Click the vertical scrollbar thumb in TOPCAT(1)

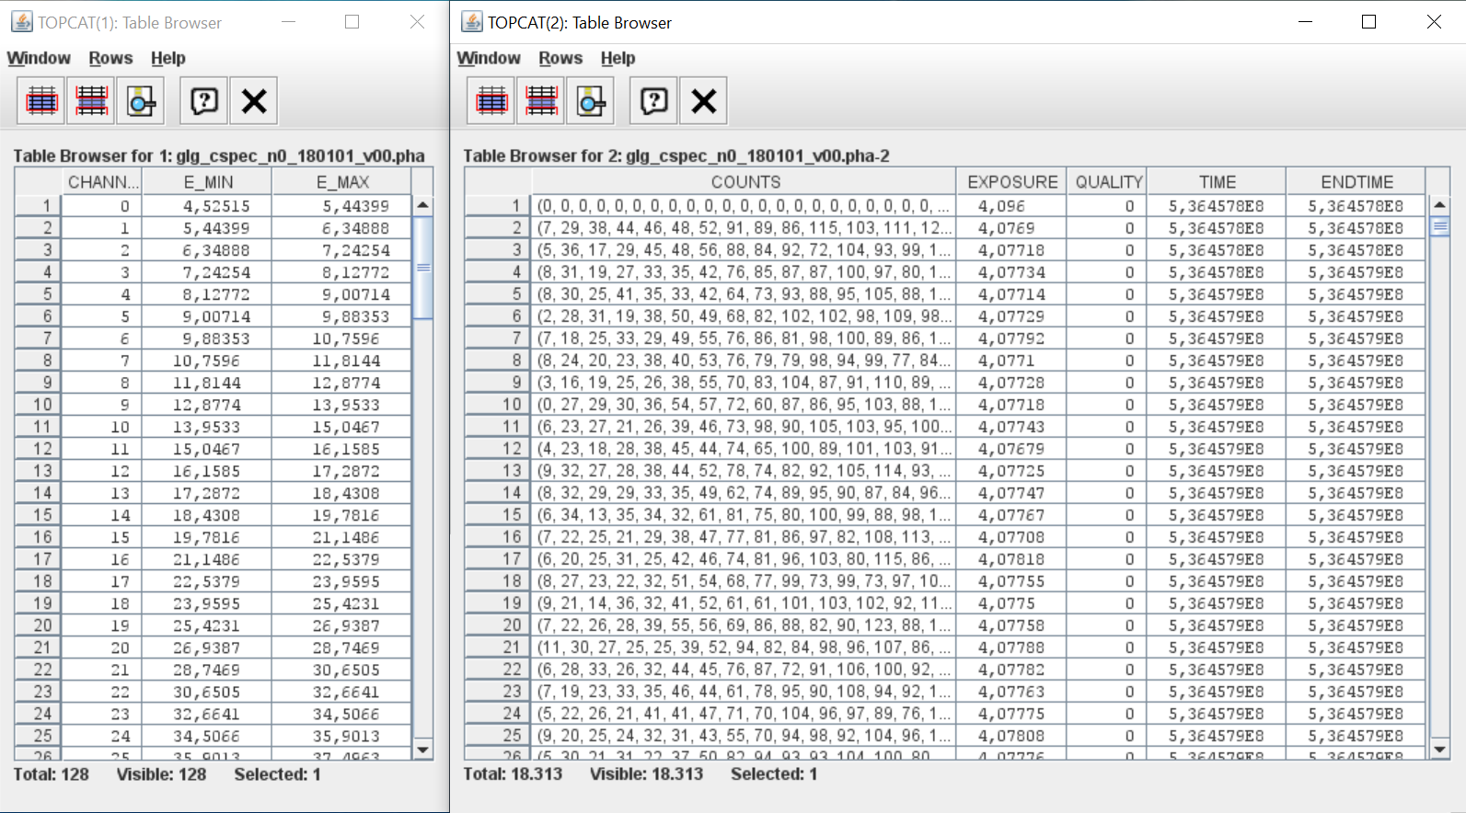click(x=422, y=268)
